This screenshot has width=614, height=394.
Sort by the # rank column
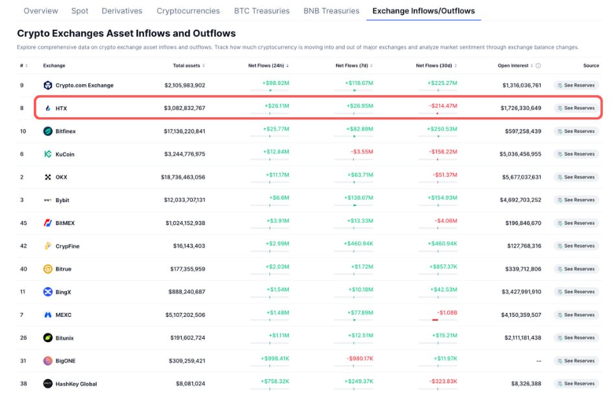pos(24,65)
